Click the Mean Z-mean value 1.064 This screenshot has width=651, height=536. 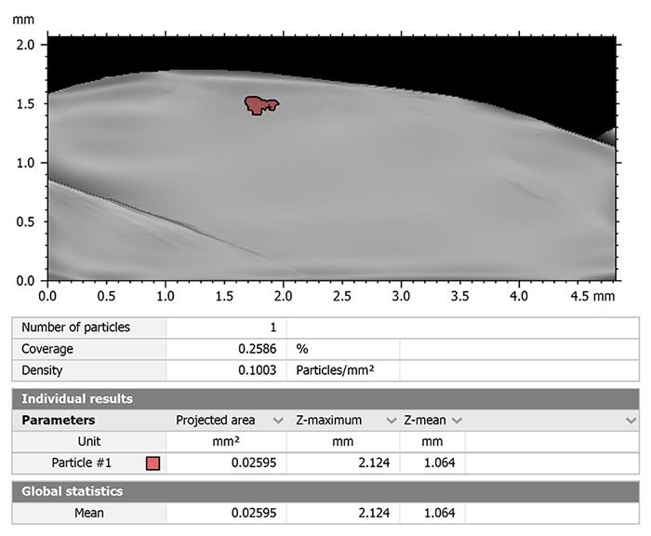pyautogui.click(x=439, y=513)
